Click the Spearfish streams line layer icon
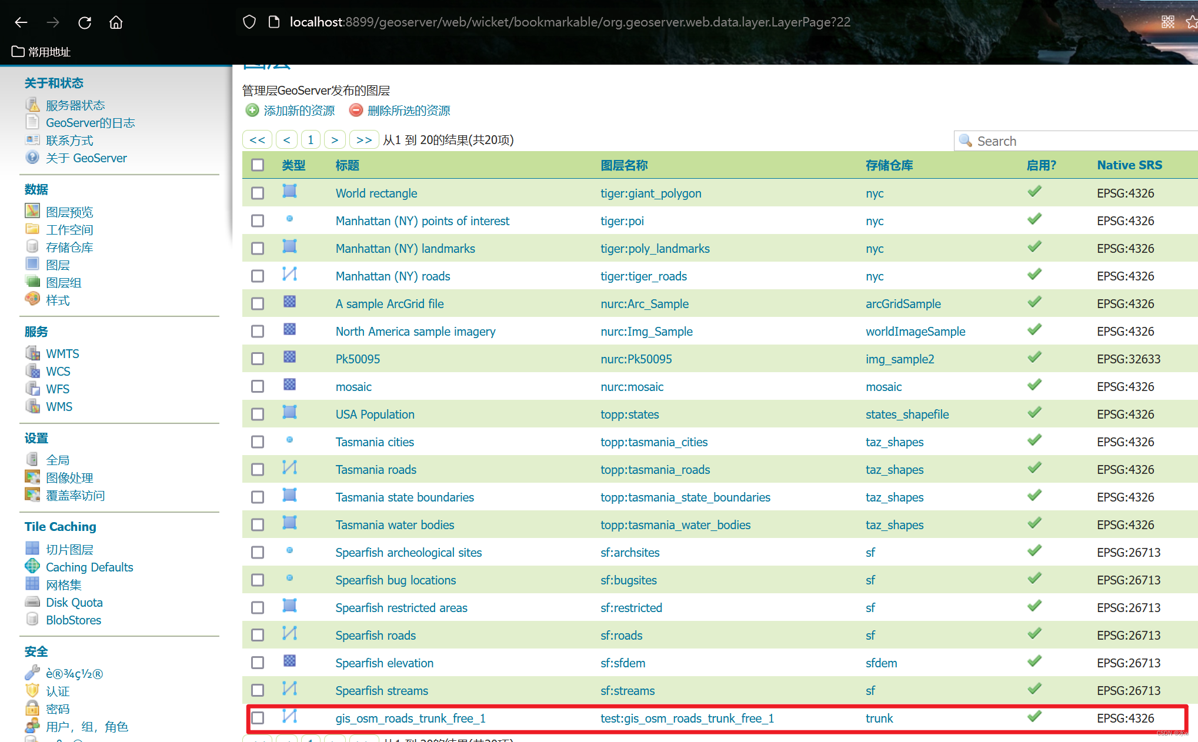The image size is (1198, 742). 290,689
